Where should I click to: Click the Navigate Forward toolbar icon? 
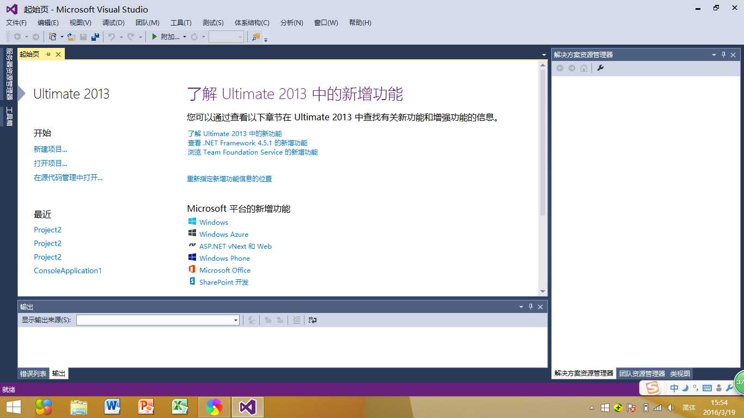click(35, 36)
